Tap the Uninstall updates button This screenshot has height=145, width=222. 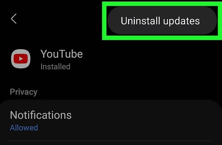point(162,21)
